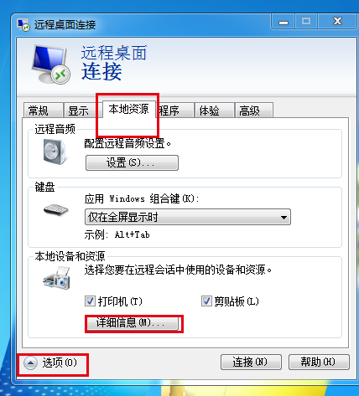Click the Remote Desktop title bar icon
This screenshot has width=359, height=396.
(x=23, y=24)
